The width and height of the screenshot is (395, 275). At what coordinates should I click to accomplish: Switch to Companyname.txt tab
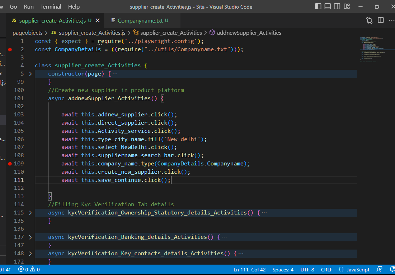[142, 20]
